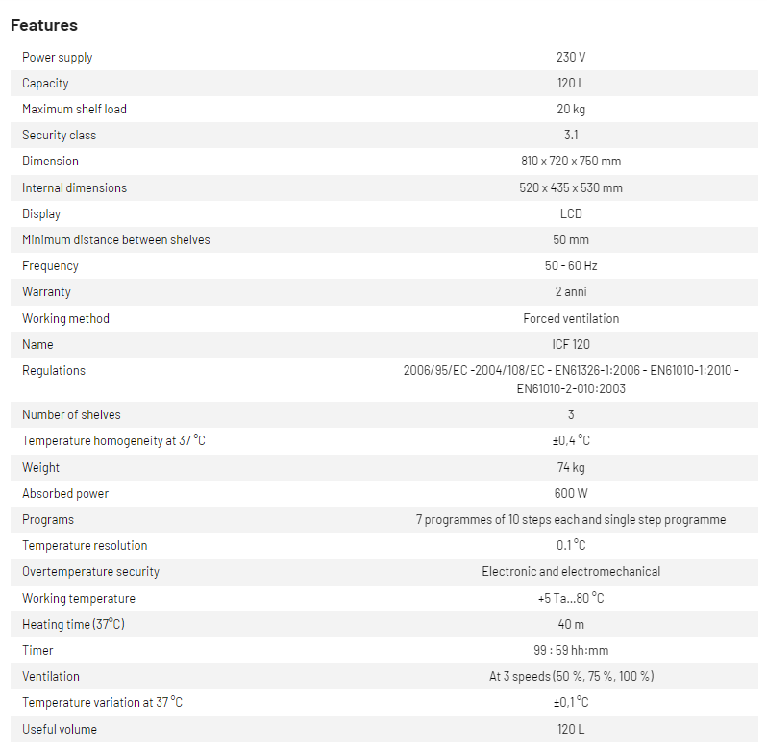767x748 pixels.
Task: Click the Regulations row label
Action: click(54, 371)
